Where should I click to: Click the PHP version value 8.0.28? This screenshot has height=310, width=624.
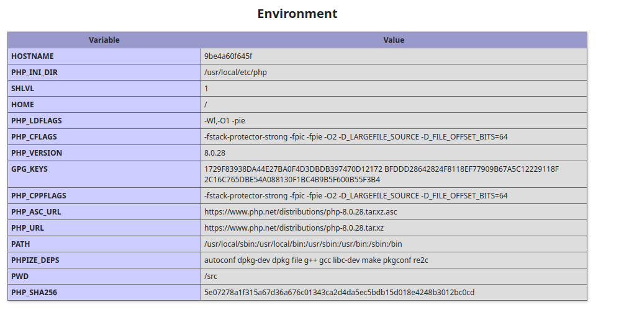pos(216,153)
